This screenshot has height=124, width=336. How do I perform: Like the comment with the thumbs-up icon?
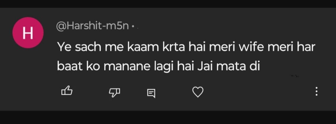point(67,91)
